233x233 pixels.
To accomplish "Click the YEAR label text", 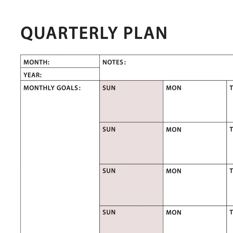I will (33, 75).
